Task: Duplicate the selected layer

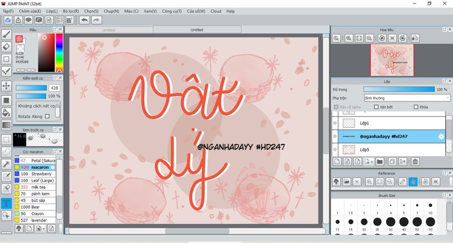Action: click(x=392, y=162)
